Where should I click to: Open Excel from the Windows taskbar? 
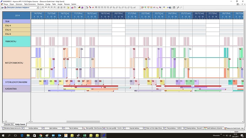(85, 135)
